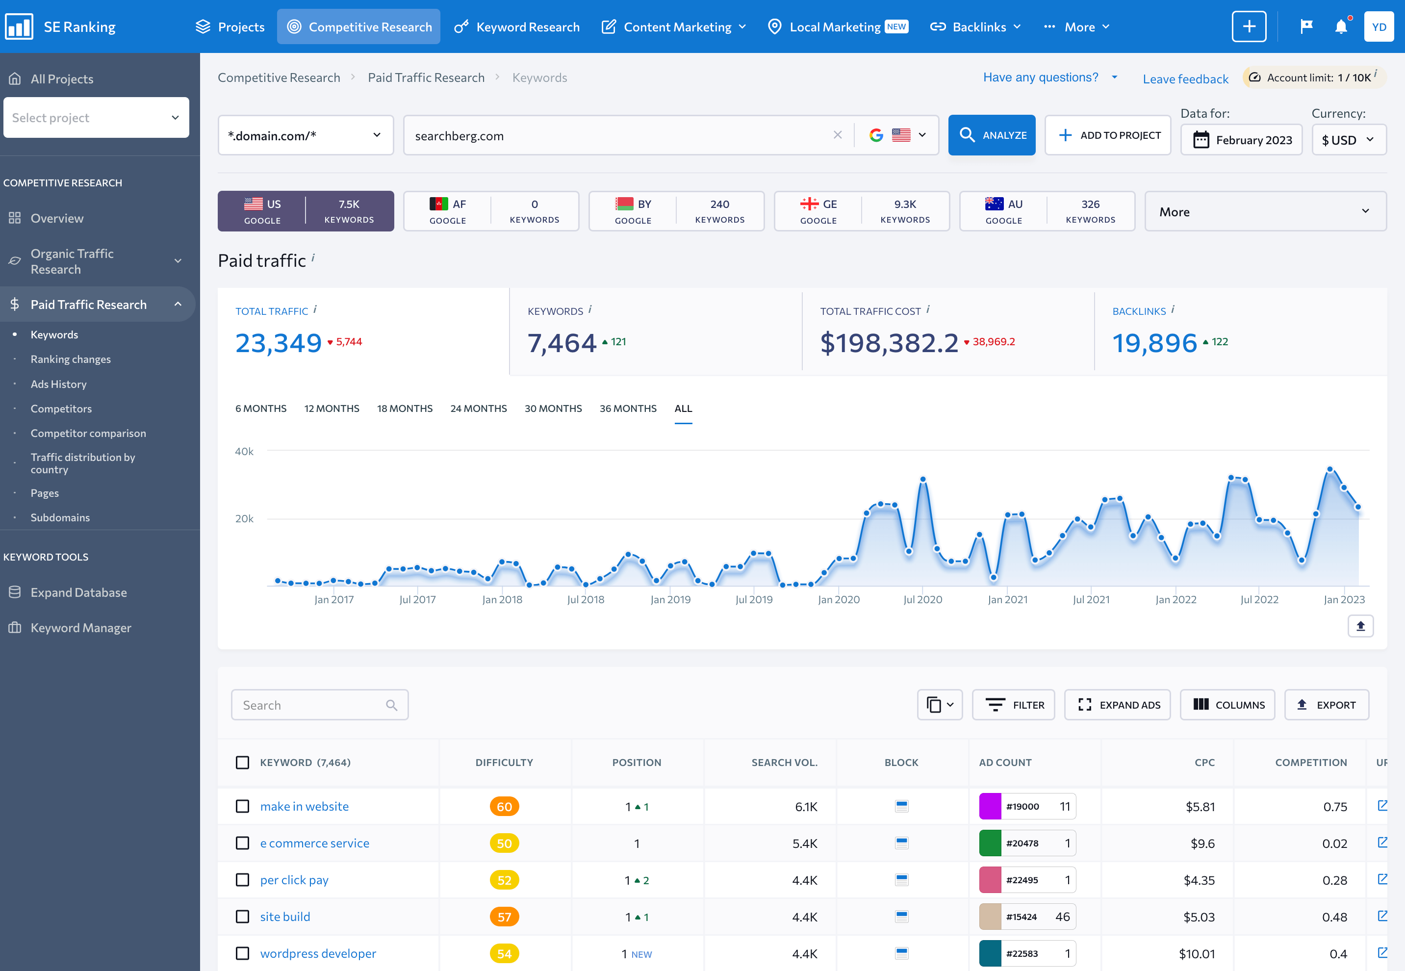Click the EXPAND ADS button

[1117, 704]
